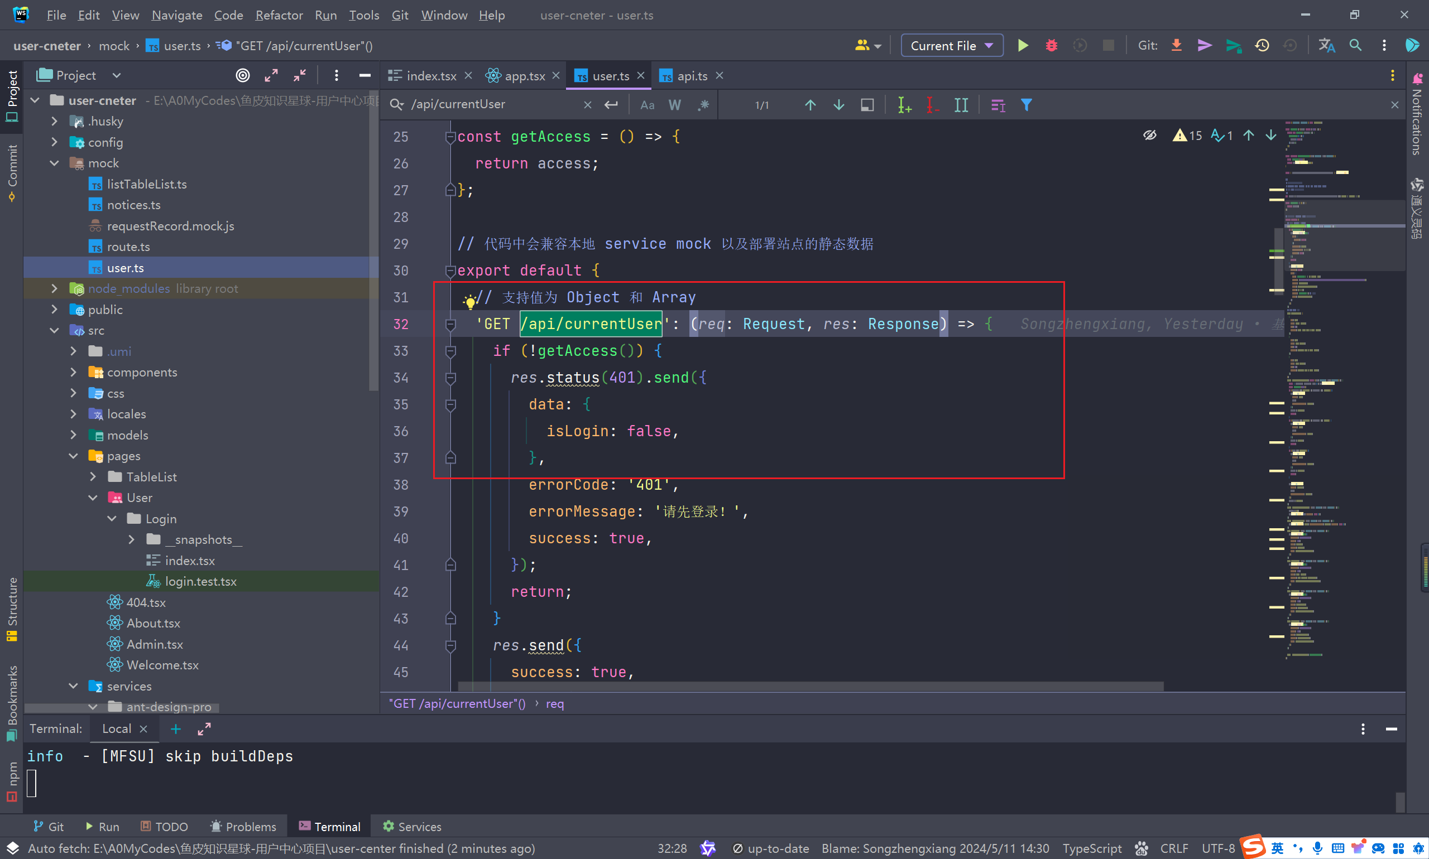Unselect occurrence in find bar
1429x859 pixels.
pyautogui.click(x=932, y=105)
